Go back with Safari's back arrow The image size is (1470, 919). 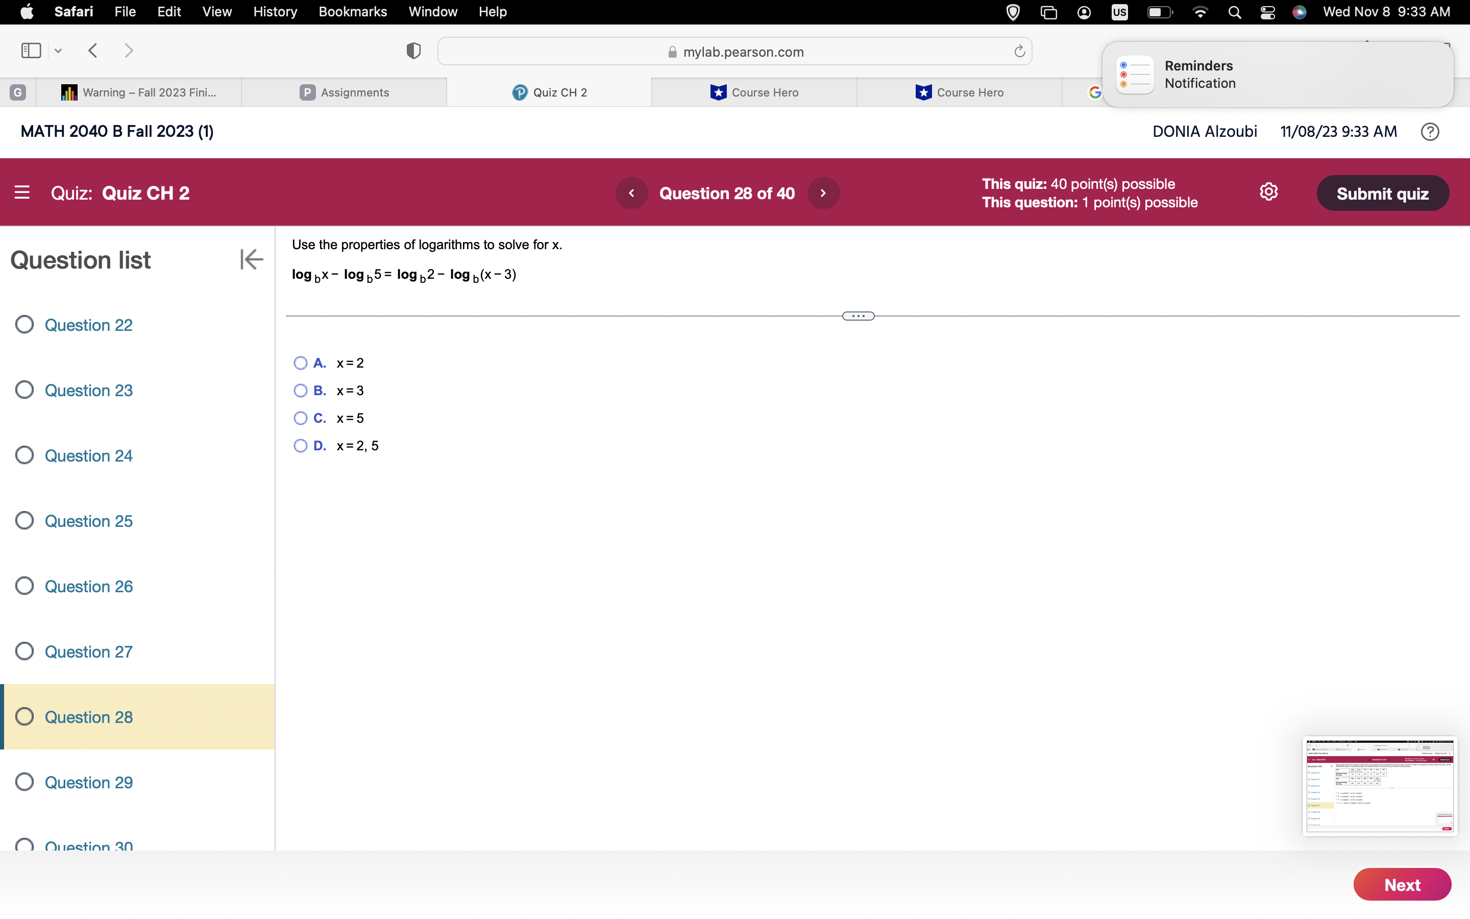(x=93, y=51)
